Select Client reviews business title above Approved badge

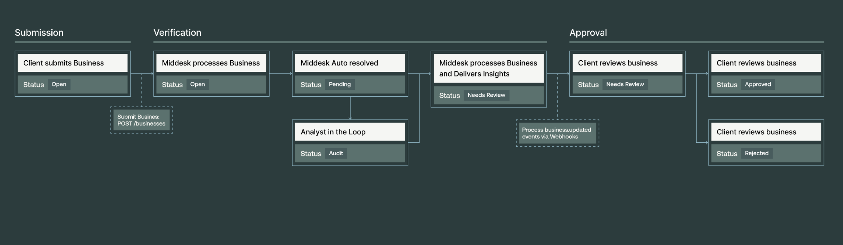click(756, 63)
